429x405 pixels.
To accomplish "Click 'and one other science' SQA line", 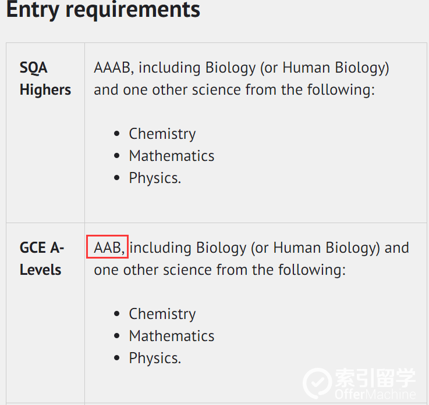I will click(234, 90).
